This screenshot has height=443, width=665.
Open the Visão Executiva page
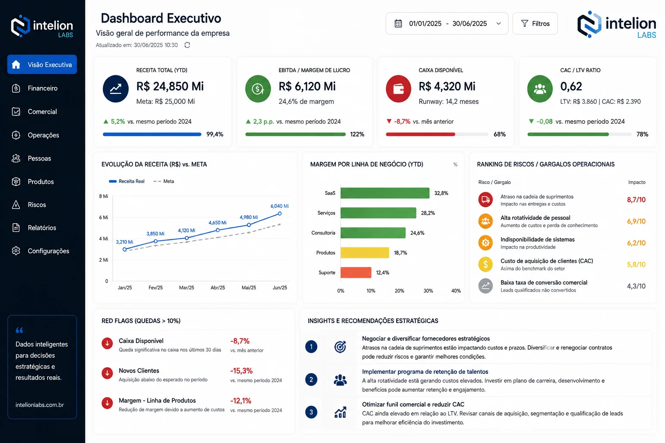[42, 64]
